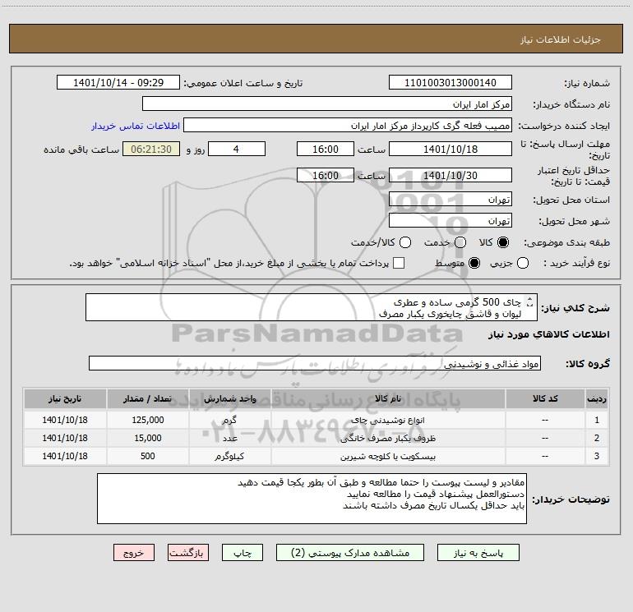Choose متوسط purchase process type
This screenshot has width=633, height=612.
(x=474, y=263)
